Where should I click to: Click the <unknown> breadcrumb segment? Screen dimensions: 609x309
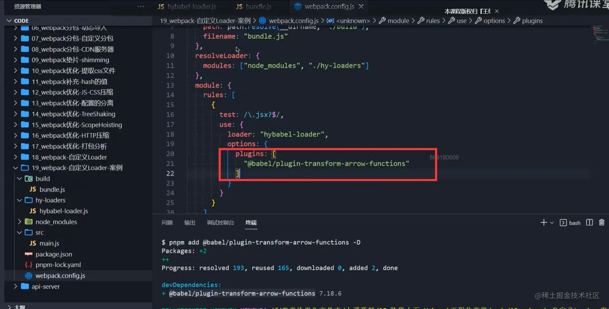pos(353,21)
